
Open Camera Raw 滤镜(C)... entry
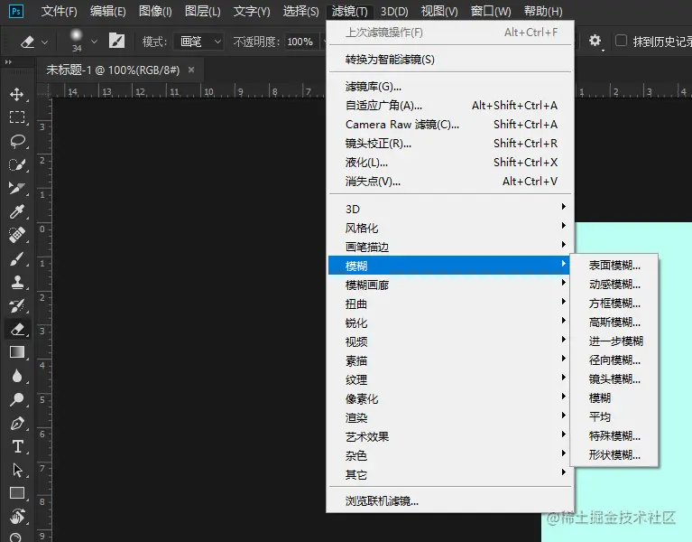point(449,125)
